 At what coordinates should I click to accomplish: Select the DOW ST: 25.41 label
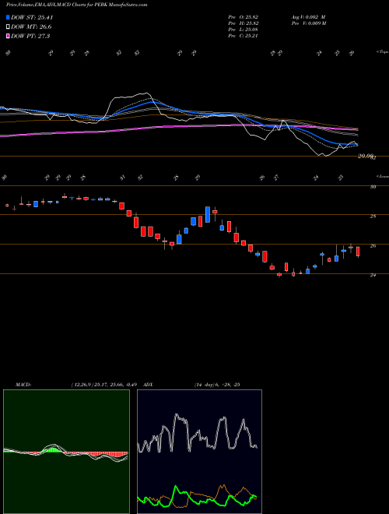(x=32, y=18)
